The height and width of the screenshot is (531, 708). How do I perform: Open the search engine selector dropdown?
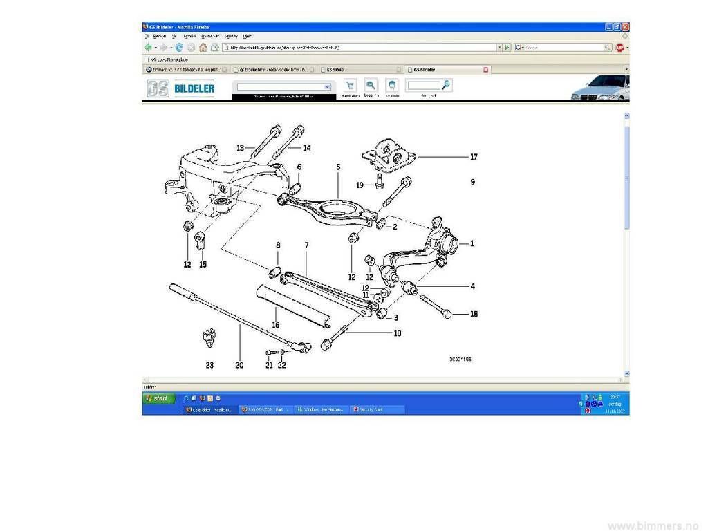519,48
